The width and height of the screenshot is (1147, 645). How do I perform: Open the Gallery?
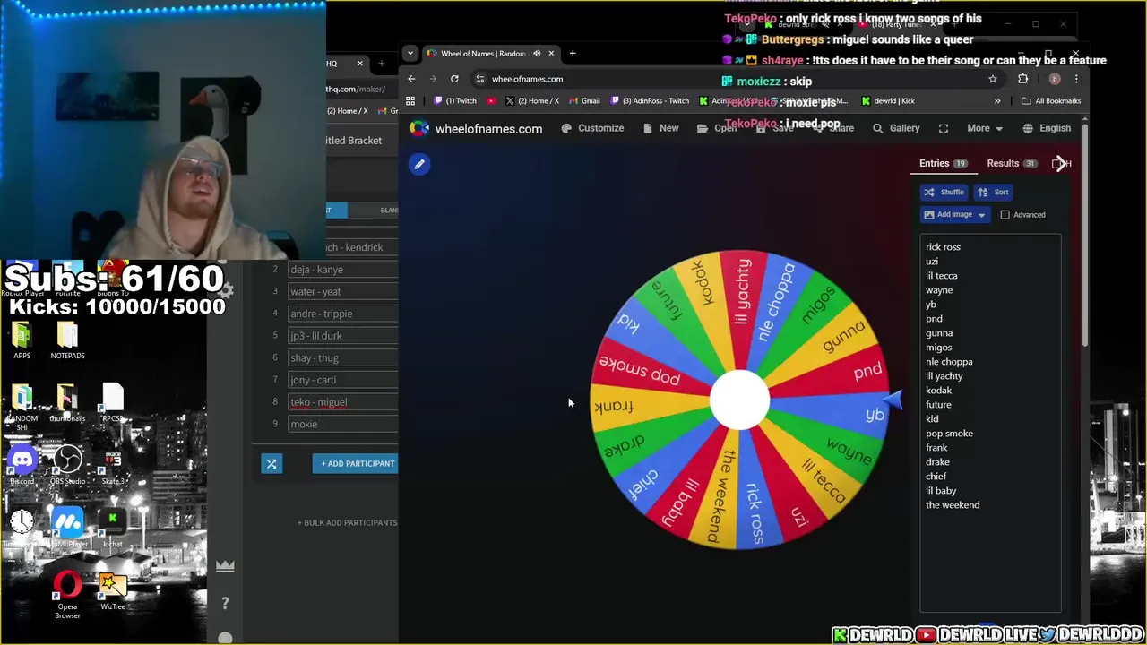point(896,128)
